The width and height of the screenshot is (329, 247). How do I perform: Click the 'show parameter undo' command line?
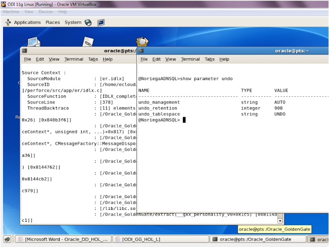[186, 79]
